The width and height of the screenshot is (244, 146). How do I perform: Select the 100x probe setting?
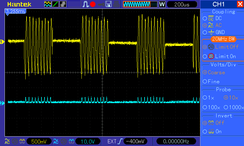tap(211, 107)
